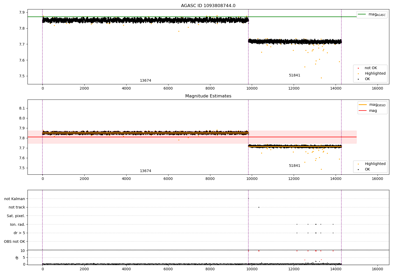The height and width of the screenshot is (275, 393).
Task: Click the data point on 'not Kalman' row
Action: (248, 199)
